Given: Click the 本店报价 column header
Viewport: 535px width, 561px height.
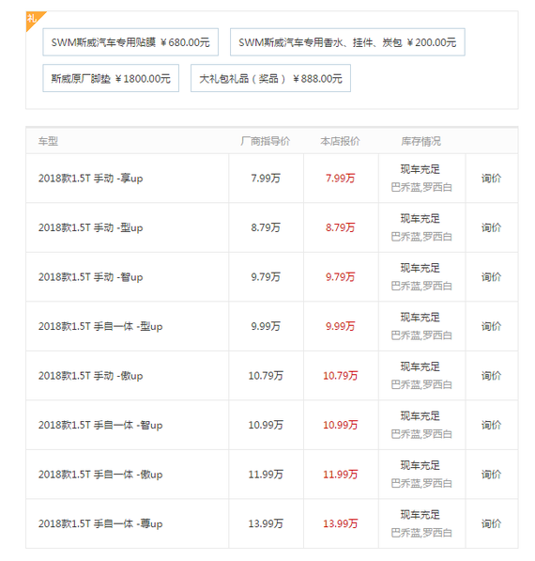Looking at the screenshot, I should click(x=340, y=141).
